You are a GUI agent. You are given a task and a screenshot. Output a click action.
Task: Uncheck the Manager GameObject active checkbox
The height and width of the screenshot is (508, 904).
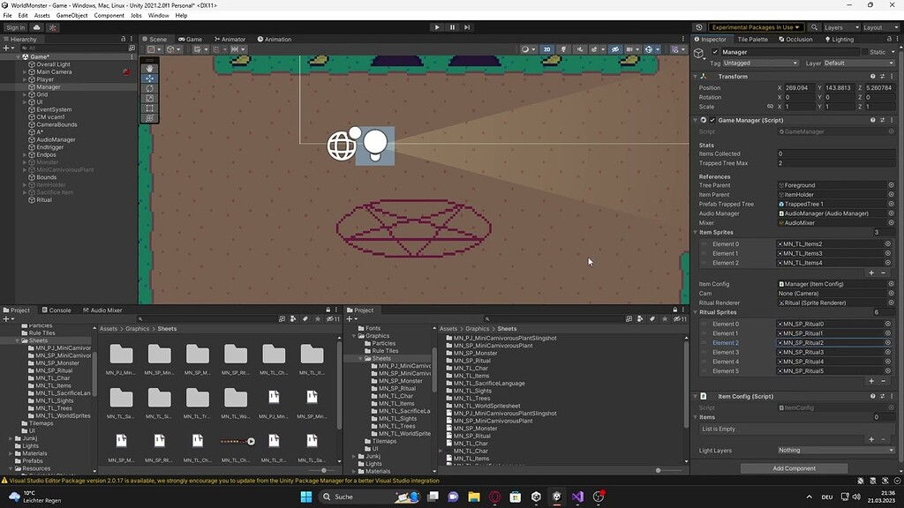click(714, 53)
